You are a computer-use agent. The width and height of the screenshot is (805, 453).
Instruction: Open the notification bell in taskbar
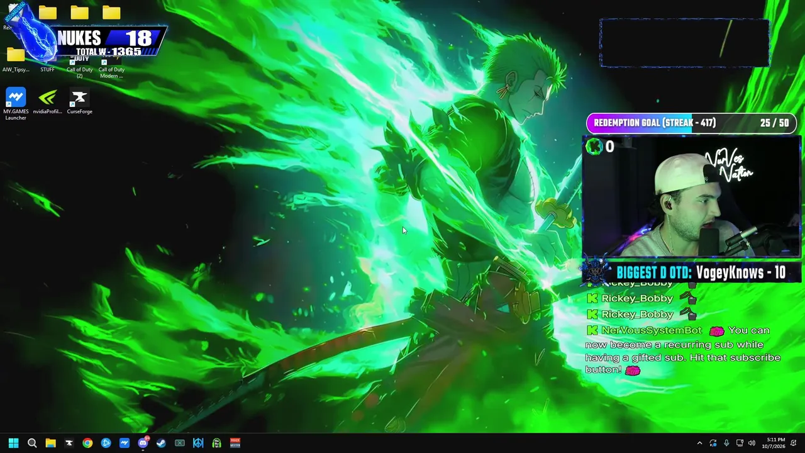[794, 444]
